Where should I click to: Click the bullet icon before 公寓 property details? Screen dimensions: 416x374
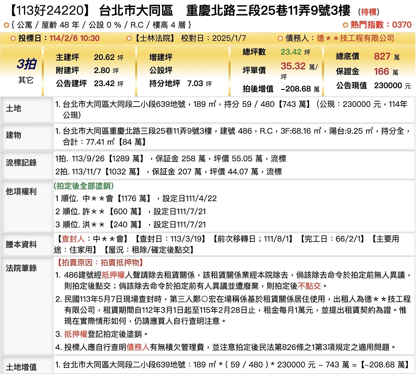pyautogui.click(x=6, y=25)
